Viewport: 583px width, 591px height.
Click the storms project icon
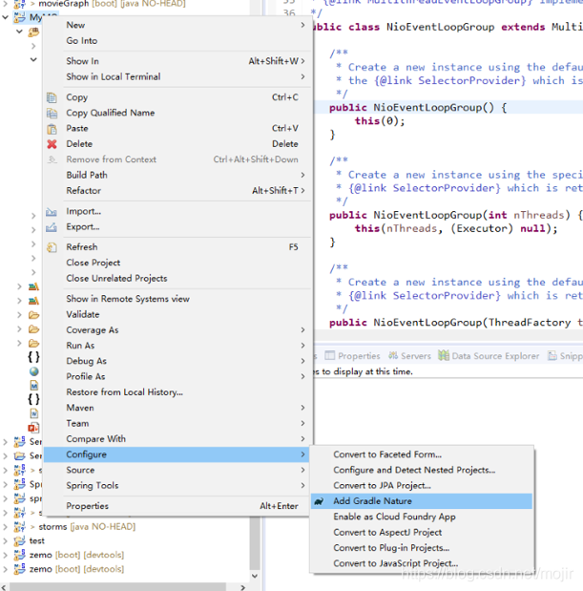pyautogui.click(x=20, y=526)
